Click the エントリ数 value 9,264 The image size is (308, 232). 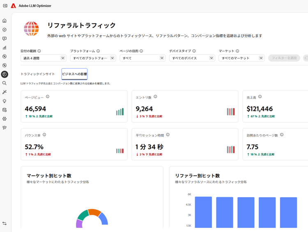click(144, 109)
